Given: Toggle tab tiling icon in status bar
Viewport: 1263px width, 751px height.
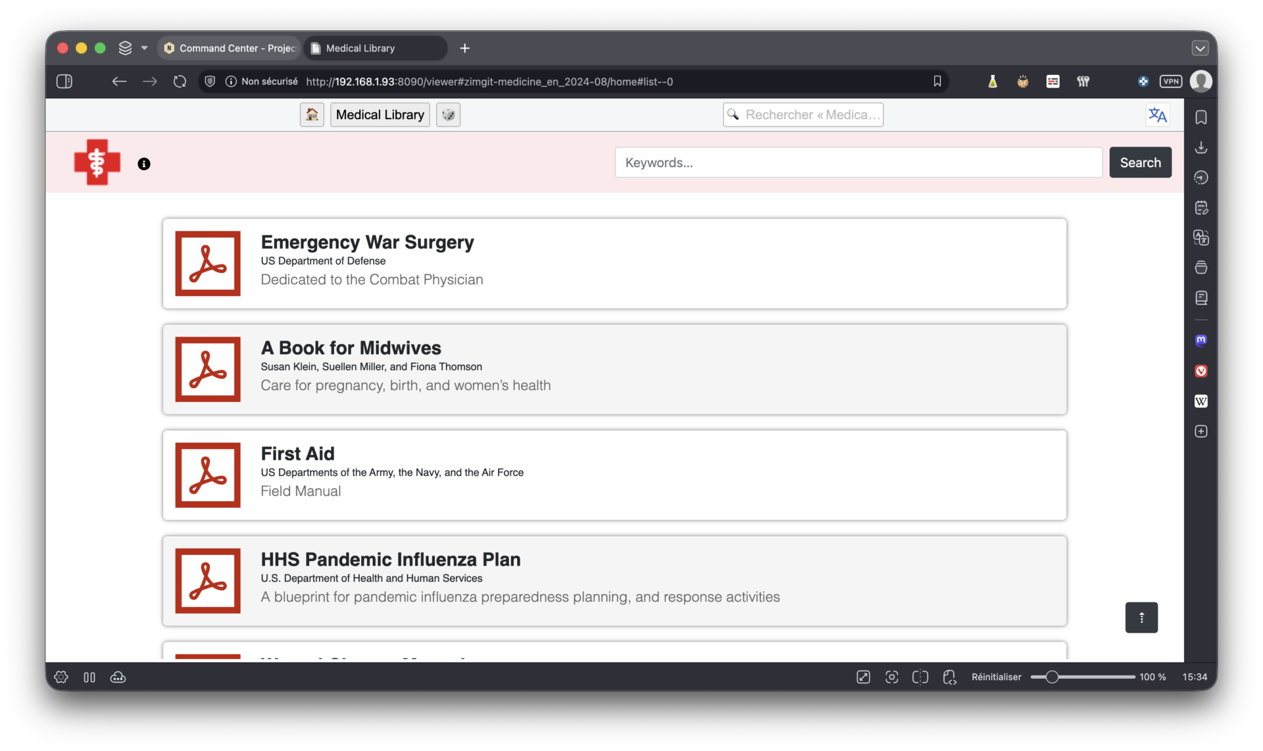Looking at the screenshot, I should [x=89, y=677].
